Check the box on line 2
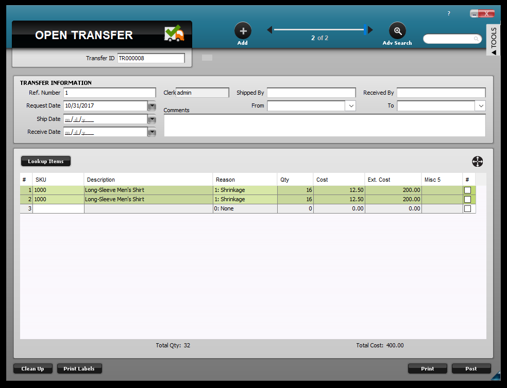 coord(467,199)
